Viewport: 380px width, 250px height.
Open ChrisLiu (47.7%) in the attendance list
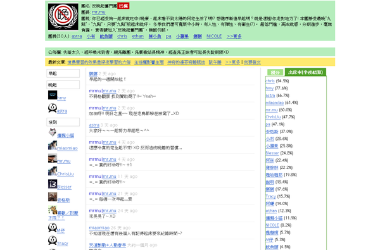point(273,117)
